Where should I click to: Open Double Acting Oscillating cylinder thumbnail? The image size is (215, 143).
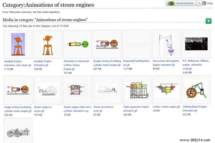[x=107, y=44]
